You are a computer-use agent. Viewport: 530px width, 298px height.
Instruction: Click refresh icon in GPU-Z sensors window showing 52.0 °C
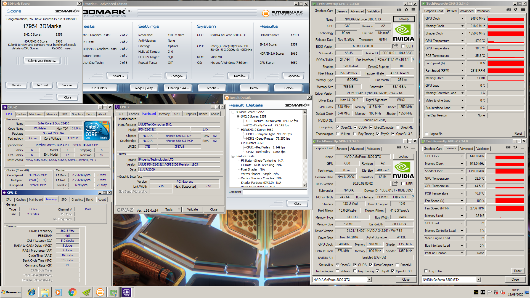(x=515, y=147)
